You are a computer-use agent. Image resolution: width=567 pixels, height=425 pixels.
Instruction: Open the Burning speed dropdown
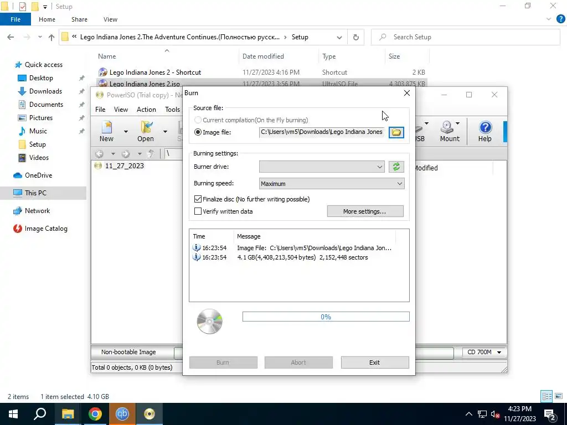click(332, 184)
